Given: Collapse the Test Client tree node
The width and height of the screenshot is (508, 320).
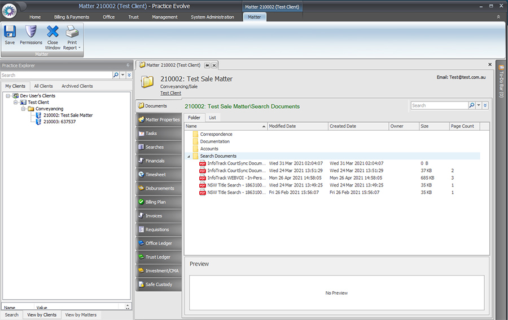Looking at the screenshot, I should (x=16, y=102).
